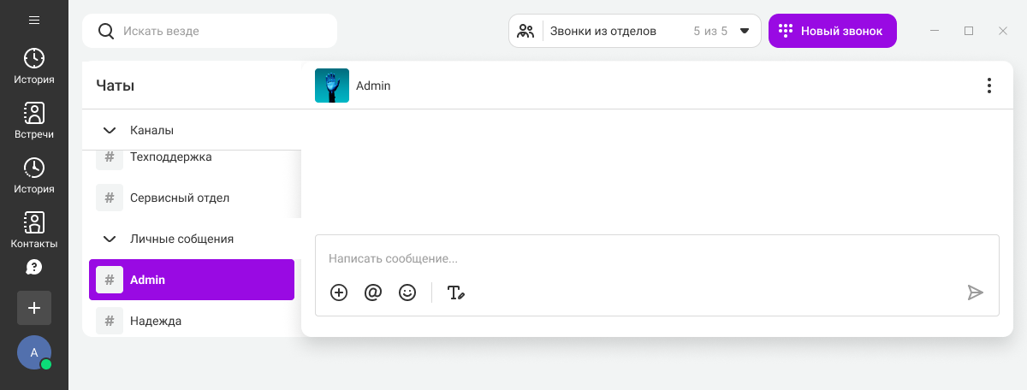Open the hamburger menu in sidebar
1027x390 pixels.
tap(34, 20)
